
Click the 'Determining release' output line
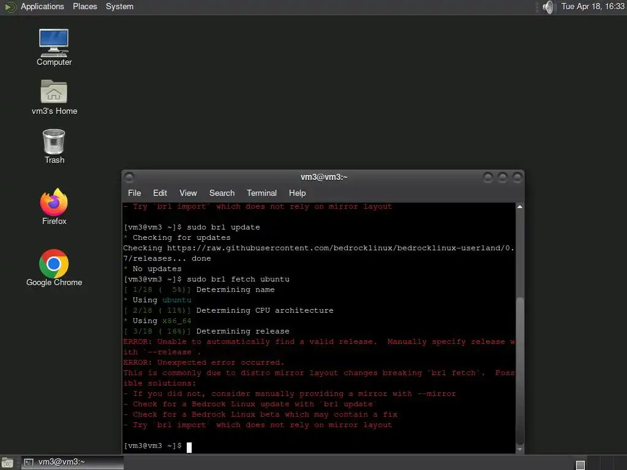[x=207, y=331]
